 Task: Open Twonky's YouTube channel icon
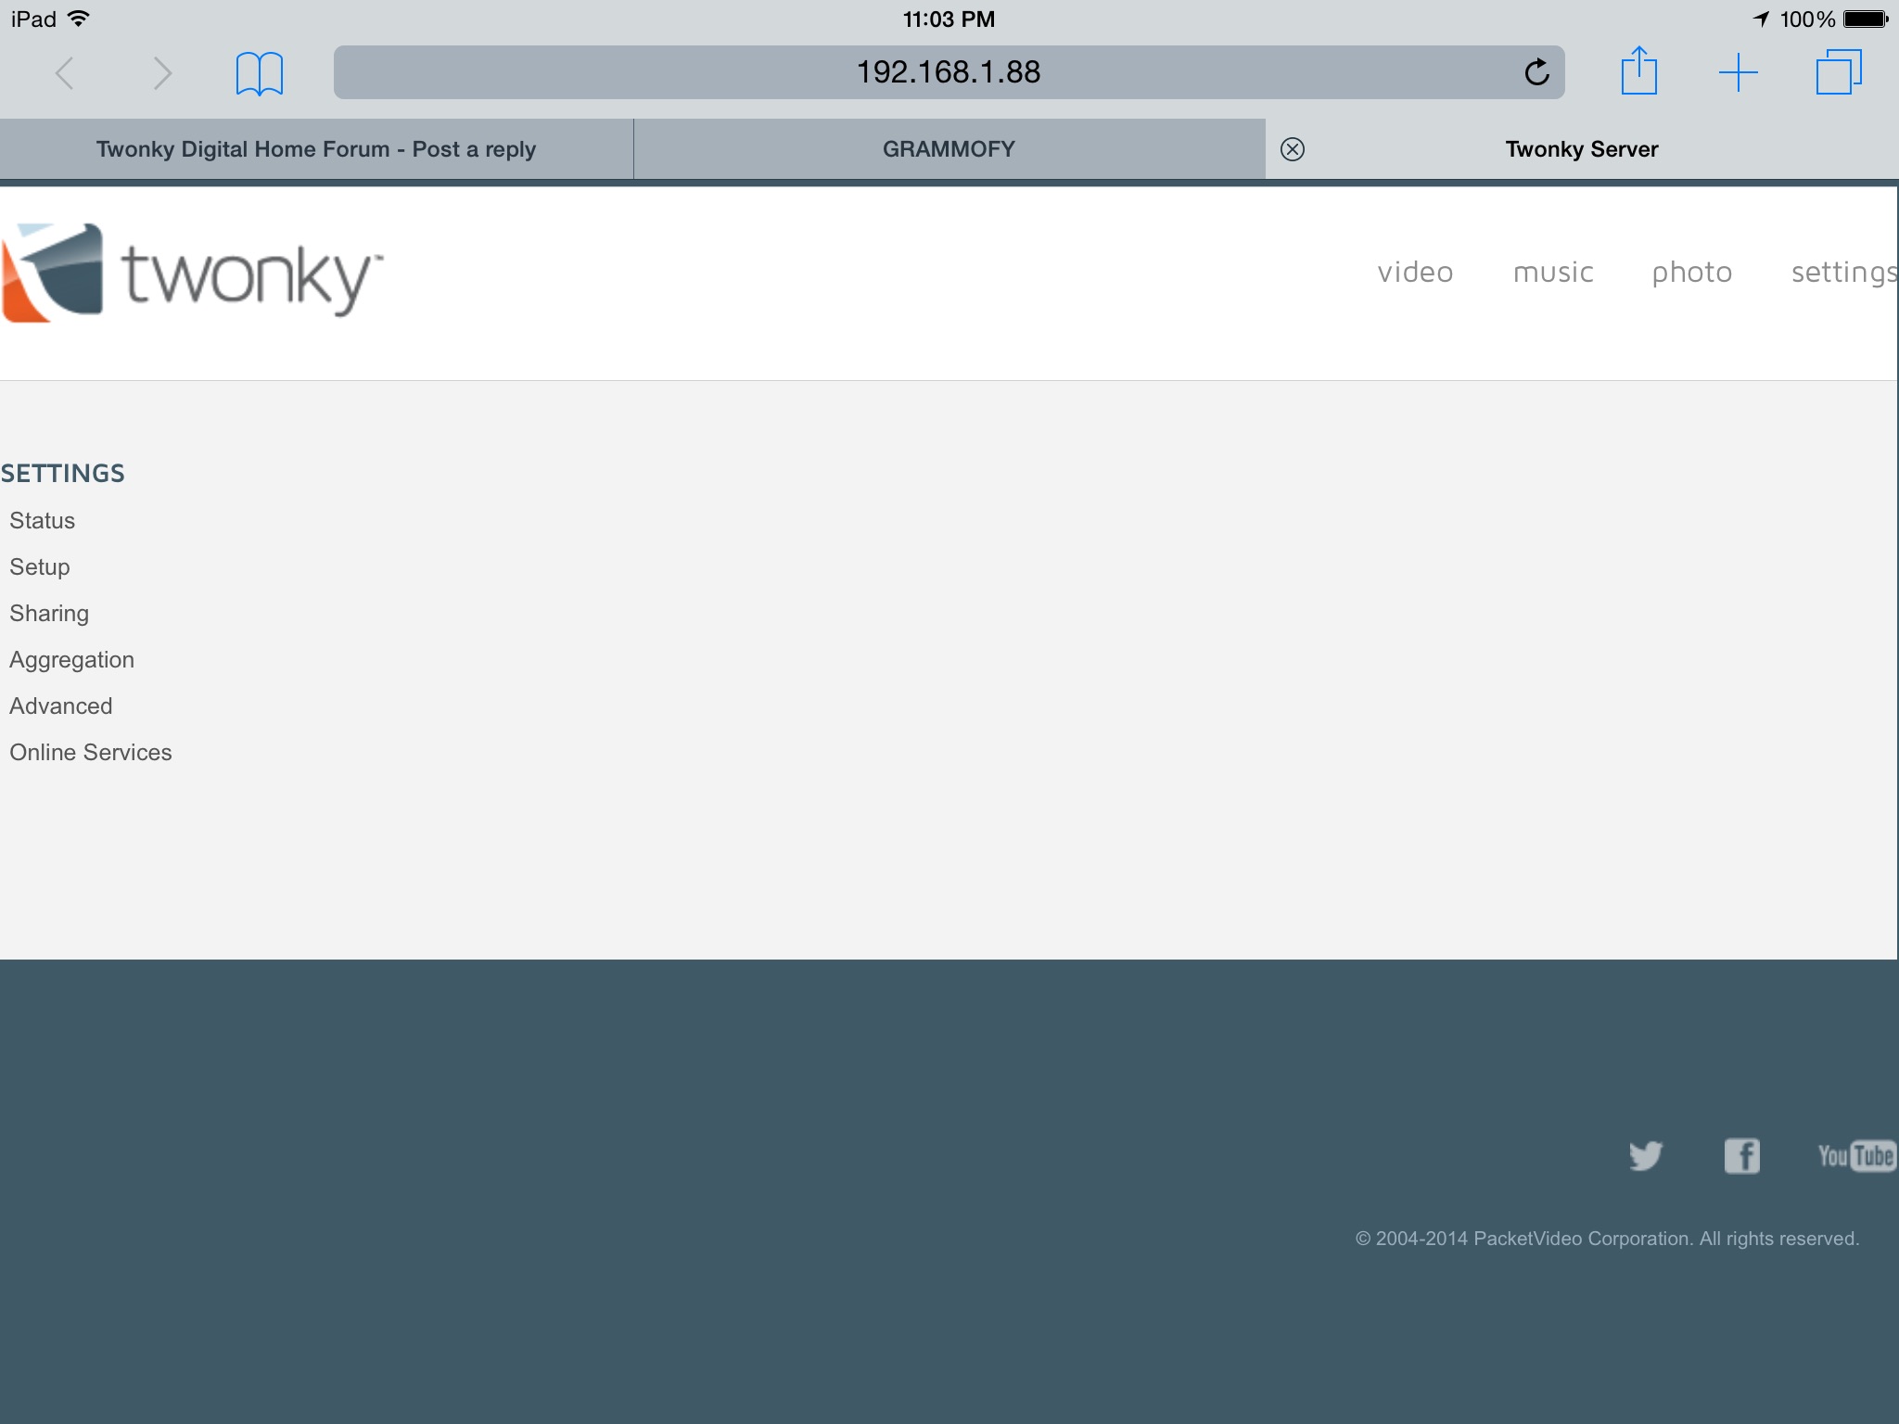pos(1856,1156)
